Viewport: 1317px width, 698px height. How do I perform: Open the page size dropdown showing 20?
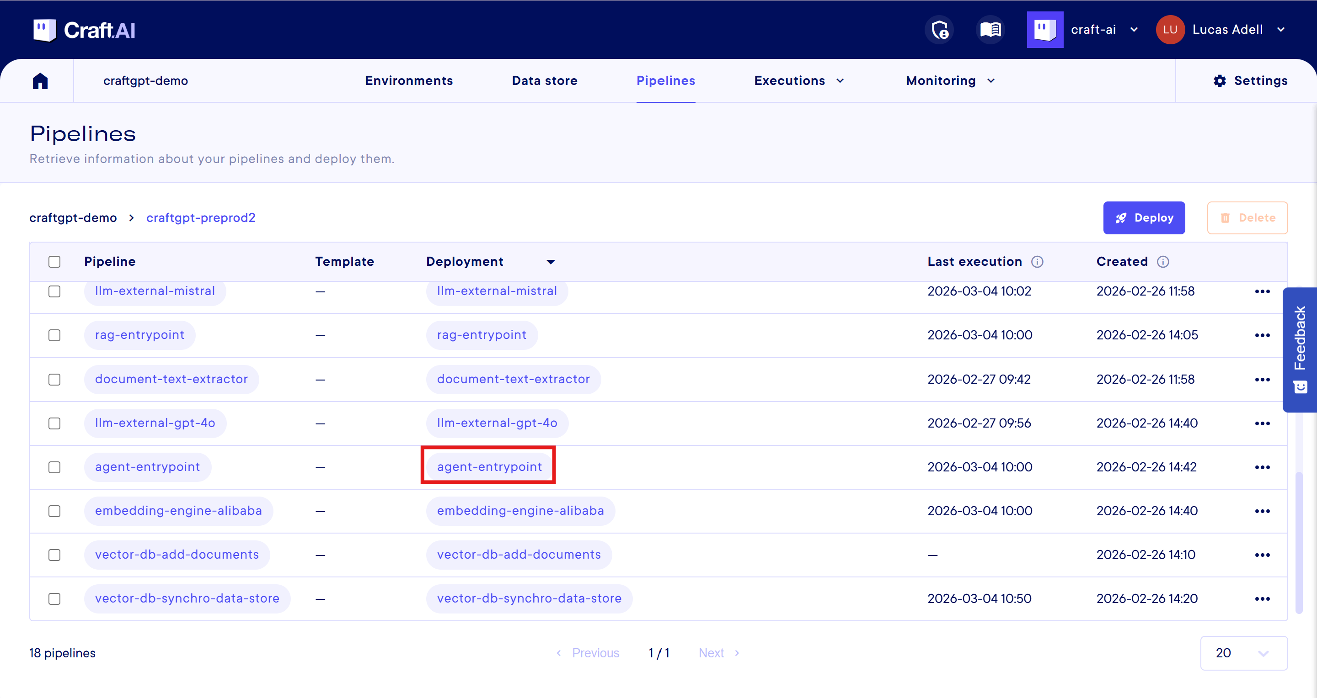click(x=1243, y=653)
